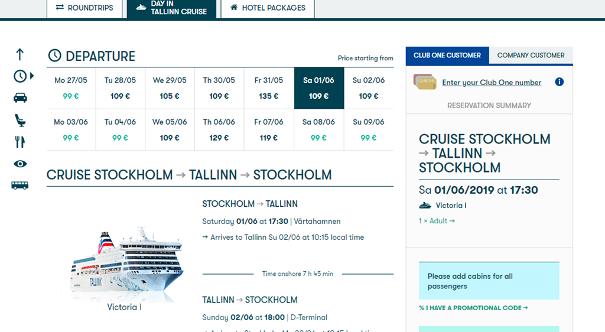The image size is (605, 332).
Task: Click the Club One info icon
Action: click(559, 82)
